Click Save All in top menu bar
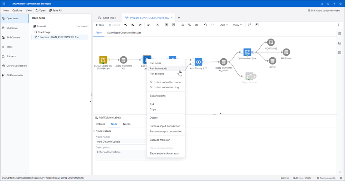The height and width of the screenshot is (181, 345). (56, 10)
